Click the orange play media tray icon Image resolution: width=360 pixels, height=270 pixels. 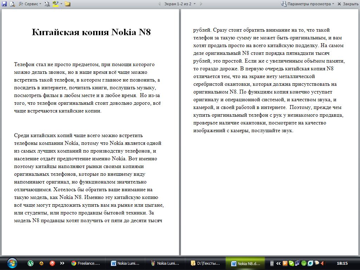pyautogui.click(x=285, y=263)
